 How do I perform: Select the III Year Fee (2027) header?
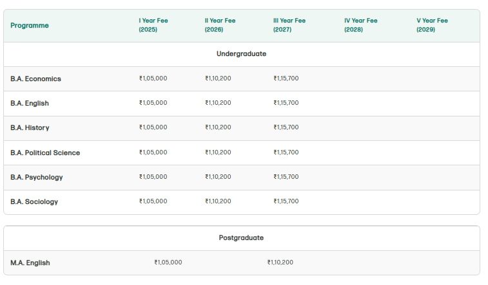(x=289, y=25)
